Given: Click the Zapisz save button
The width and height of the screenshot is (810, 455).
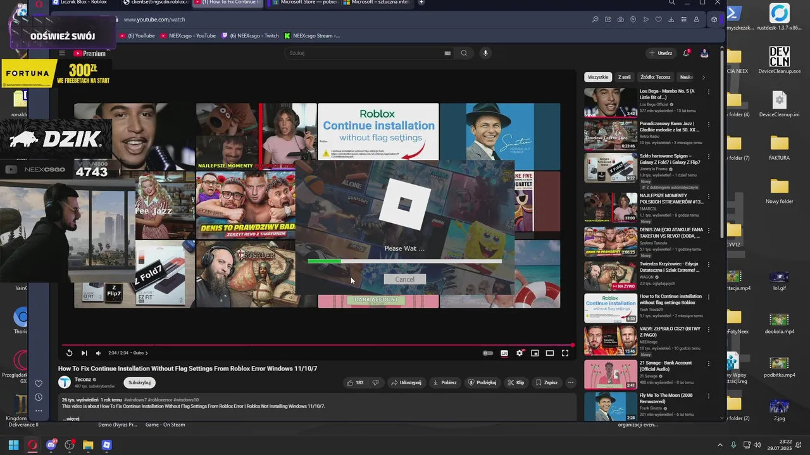Looking at the screenshot, I should pos(547,382).
